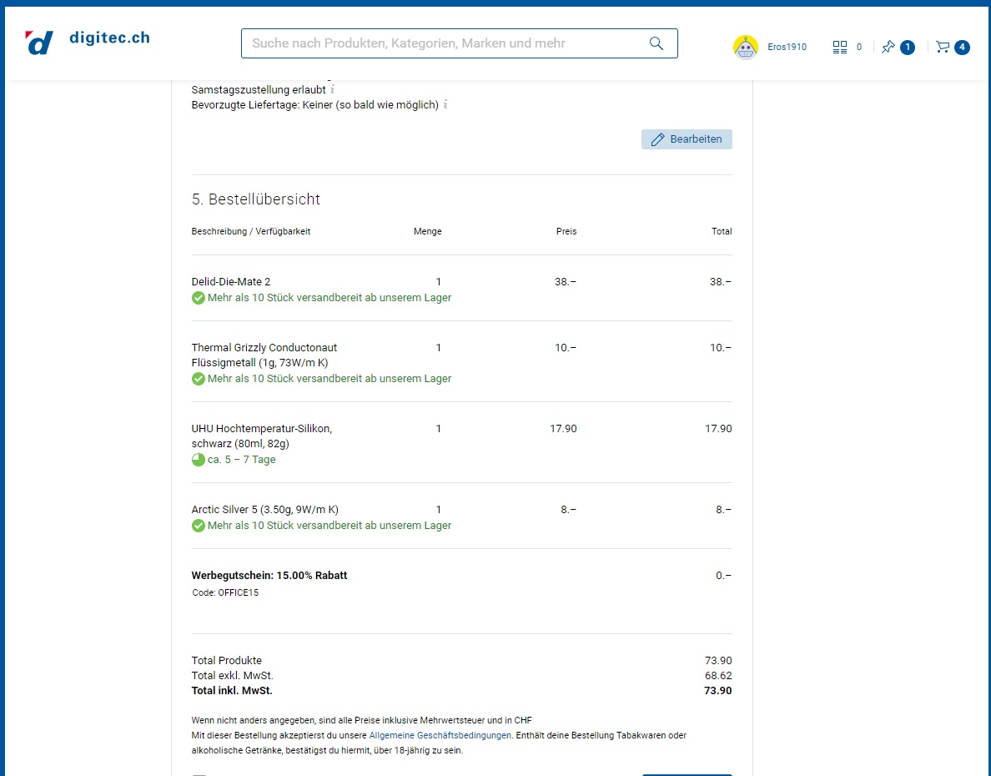Viewport: 991px width, 776px height.
Task: Click UHU Silikon price 17.90
Action: pyautogui.click(x=563, y=428)
